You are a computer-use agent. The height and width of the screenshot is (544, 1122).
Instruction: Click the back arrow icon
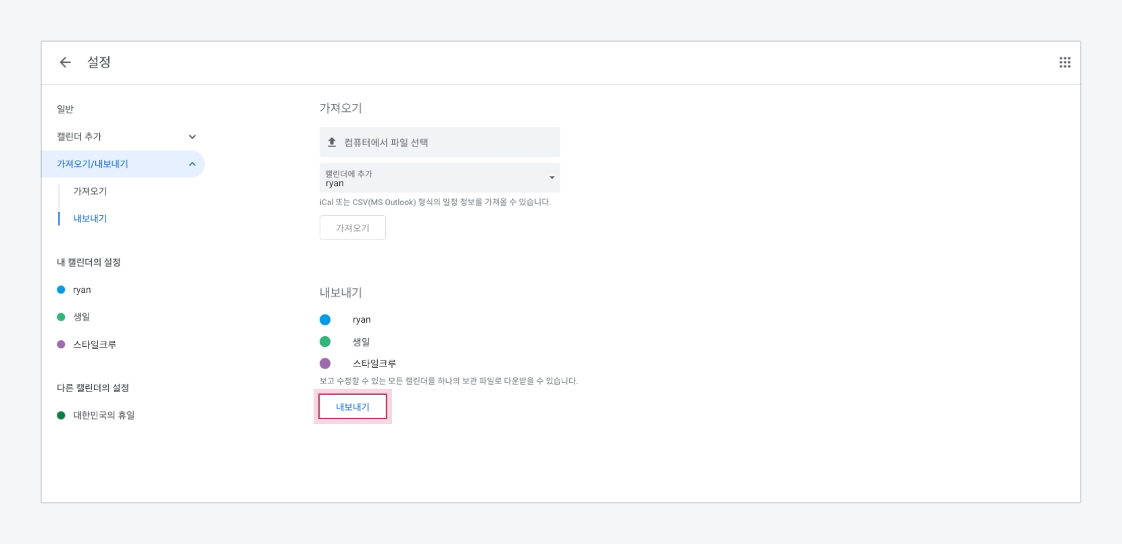65,62
